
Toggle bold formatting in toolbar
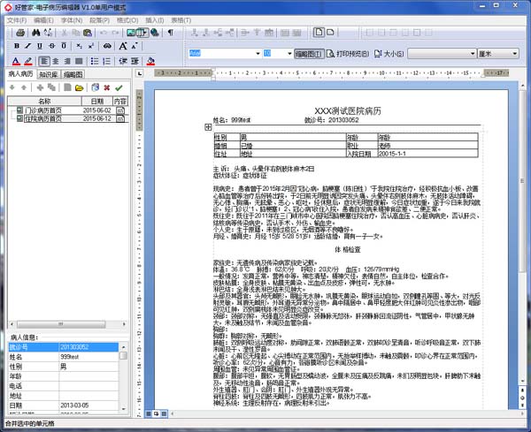pyautogui.click(x=16, y=47)
